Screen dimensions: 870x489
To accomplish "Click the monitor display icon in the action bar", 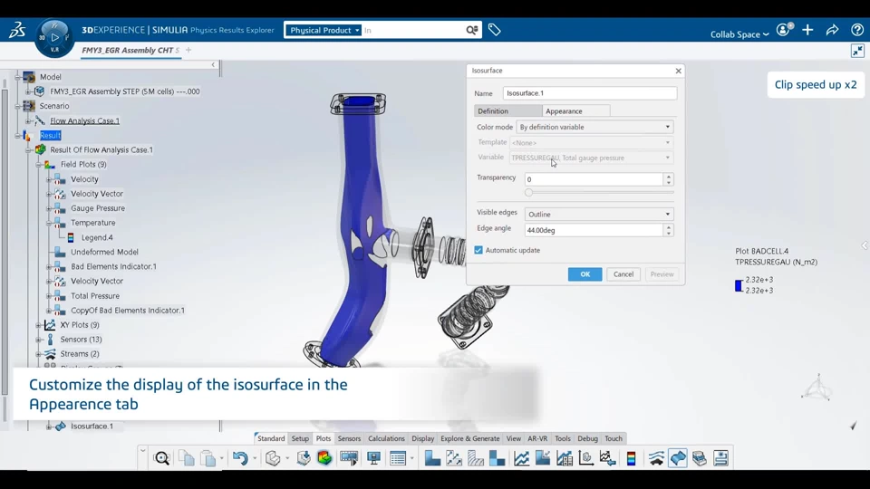I will (x=373, y=458).
